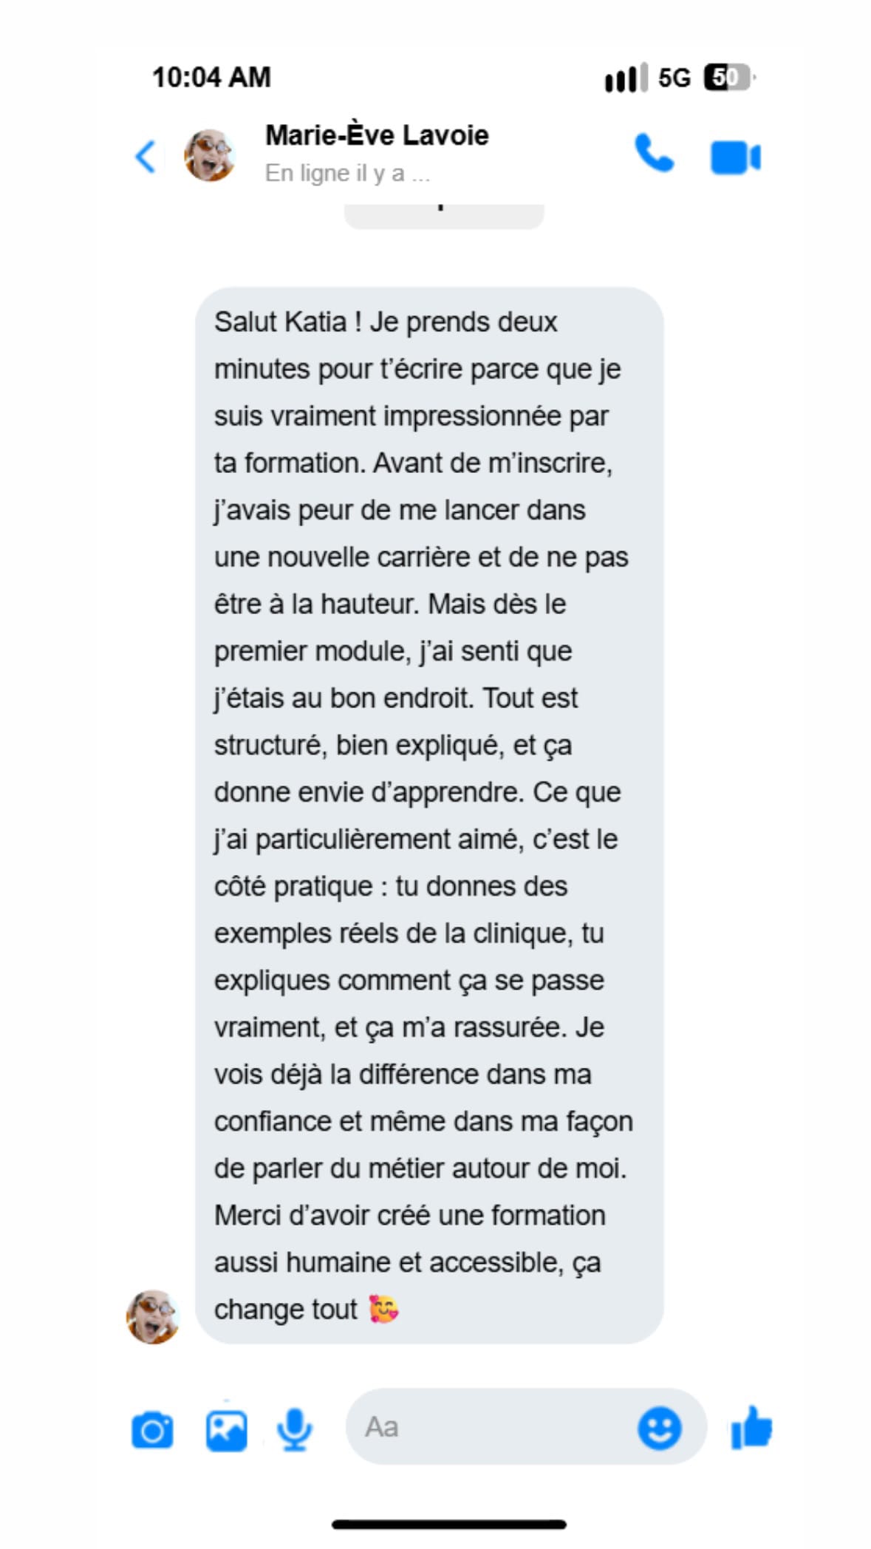Record a voice message with the microphone
Viewport: 871px width, 1549px height.
[x=294, y=1429]
